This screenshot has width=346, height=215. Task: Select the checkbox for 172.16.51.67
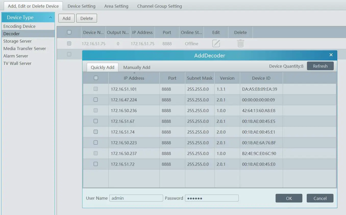tap(96, 121)
